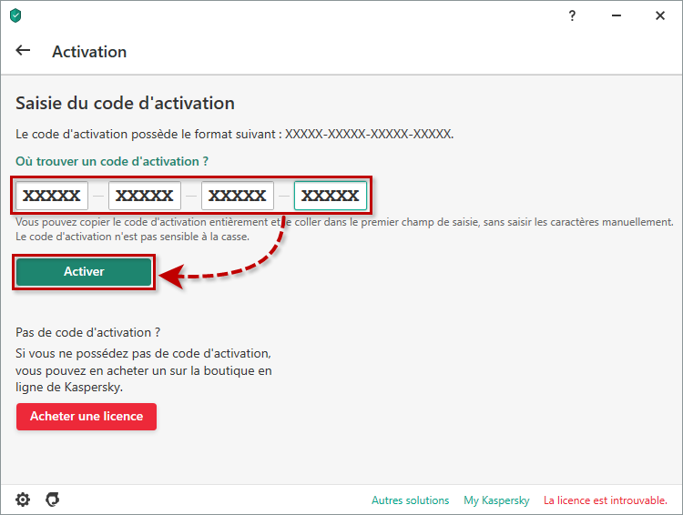Click the 'Pas de code d'activation ?' text

88,333
